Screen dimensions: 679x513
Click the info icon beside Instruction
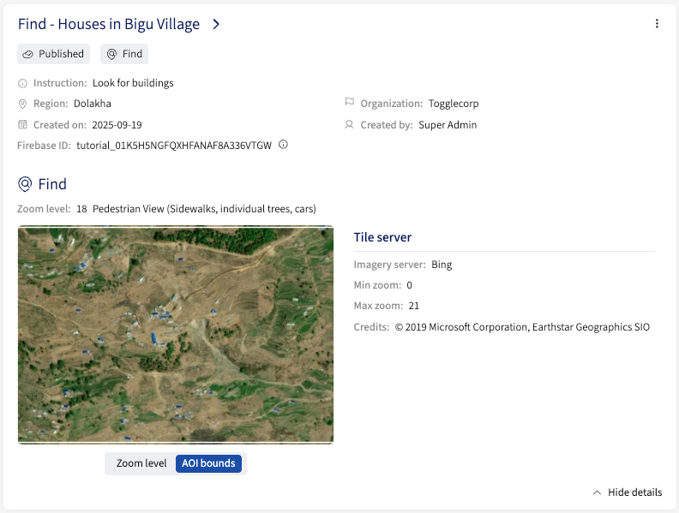point(23,83)
